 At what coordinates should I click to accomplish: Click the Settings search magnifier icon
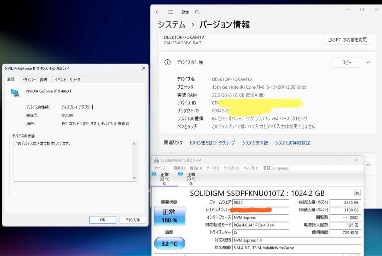(197, 12)
